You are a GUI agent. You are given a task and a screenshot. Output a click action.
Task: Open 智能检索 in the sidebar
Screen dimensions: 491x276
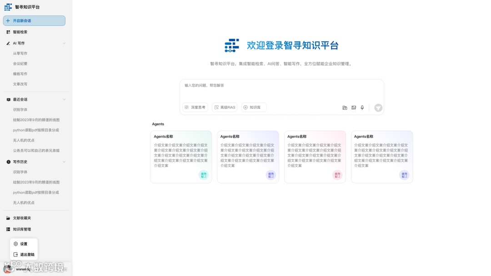[20, 32]
